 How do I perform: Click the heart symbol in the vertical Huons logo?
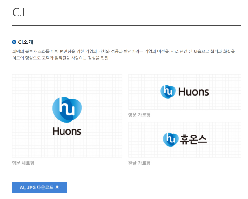(x=67, y=110)
